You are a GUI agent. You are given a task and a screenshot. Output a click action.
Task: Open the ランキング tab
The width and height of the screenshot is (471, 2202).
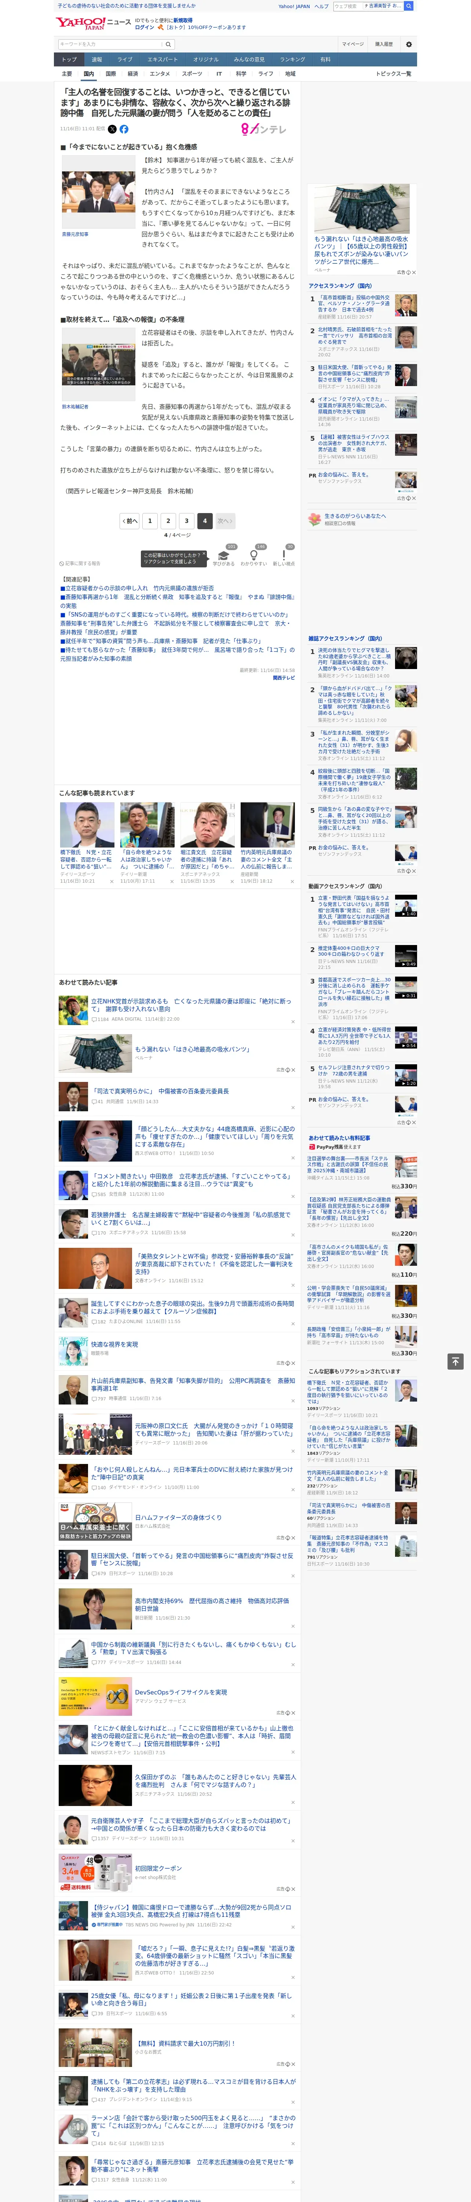pyautogui.click(x=292, y=60)
